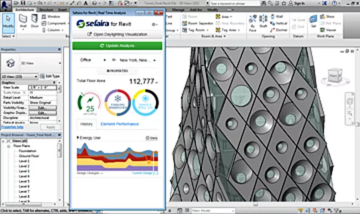Open the New York location dropdown
The image size is (360, 214).
137,60
